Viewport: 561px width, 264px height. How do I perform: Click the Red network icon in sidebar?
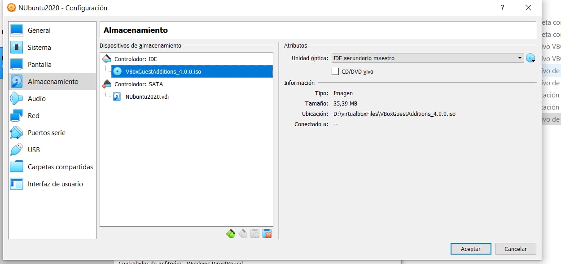pyautogui.click(x=17, y=116)
